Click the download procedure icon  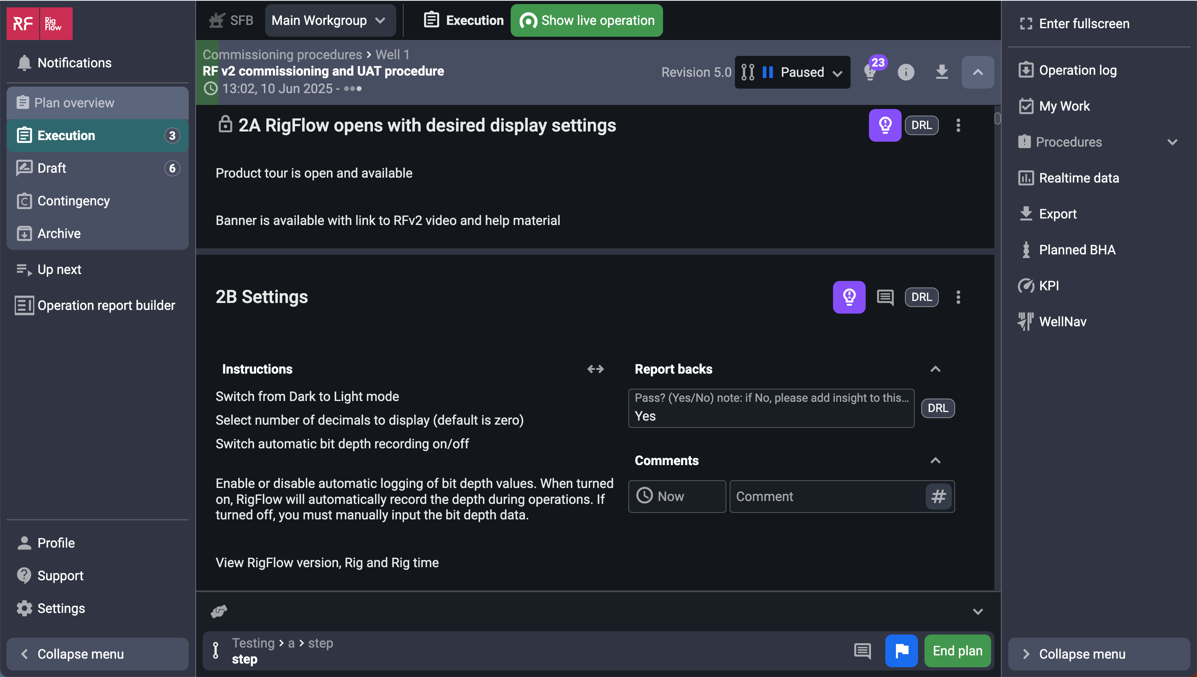[x=941, y=72]
